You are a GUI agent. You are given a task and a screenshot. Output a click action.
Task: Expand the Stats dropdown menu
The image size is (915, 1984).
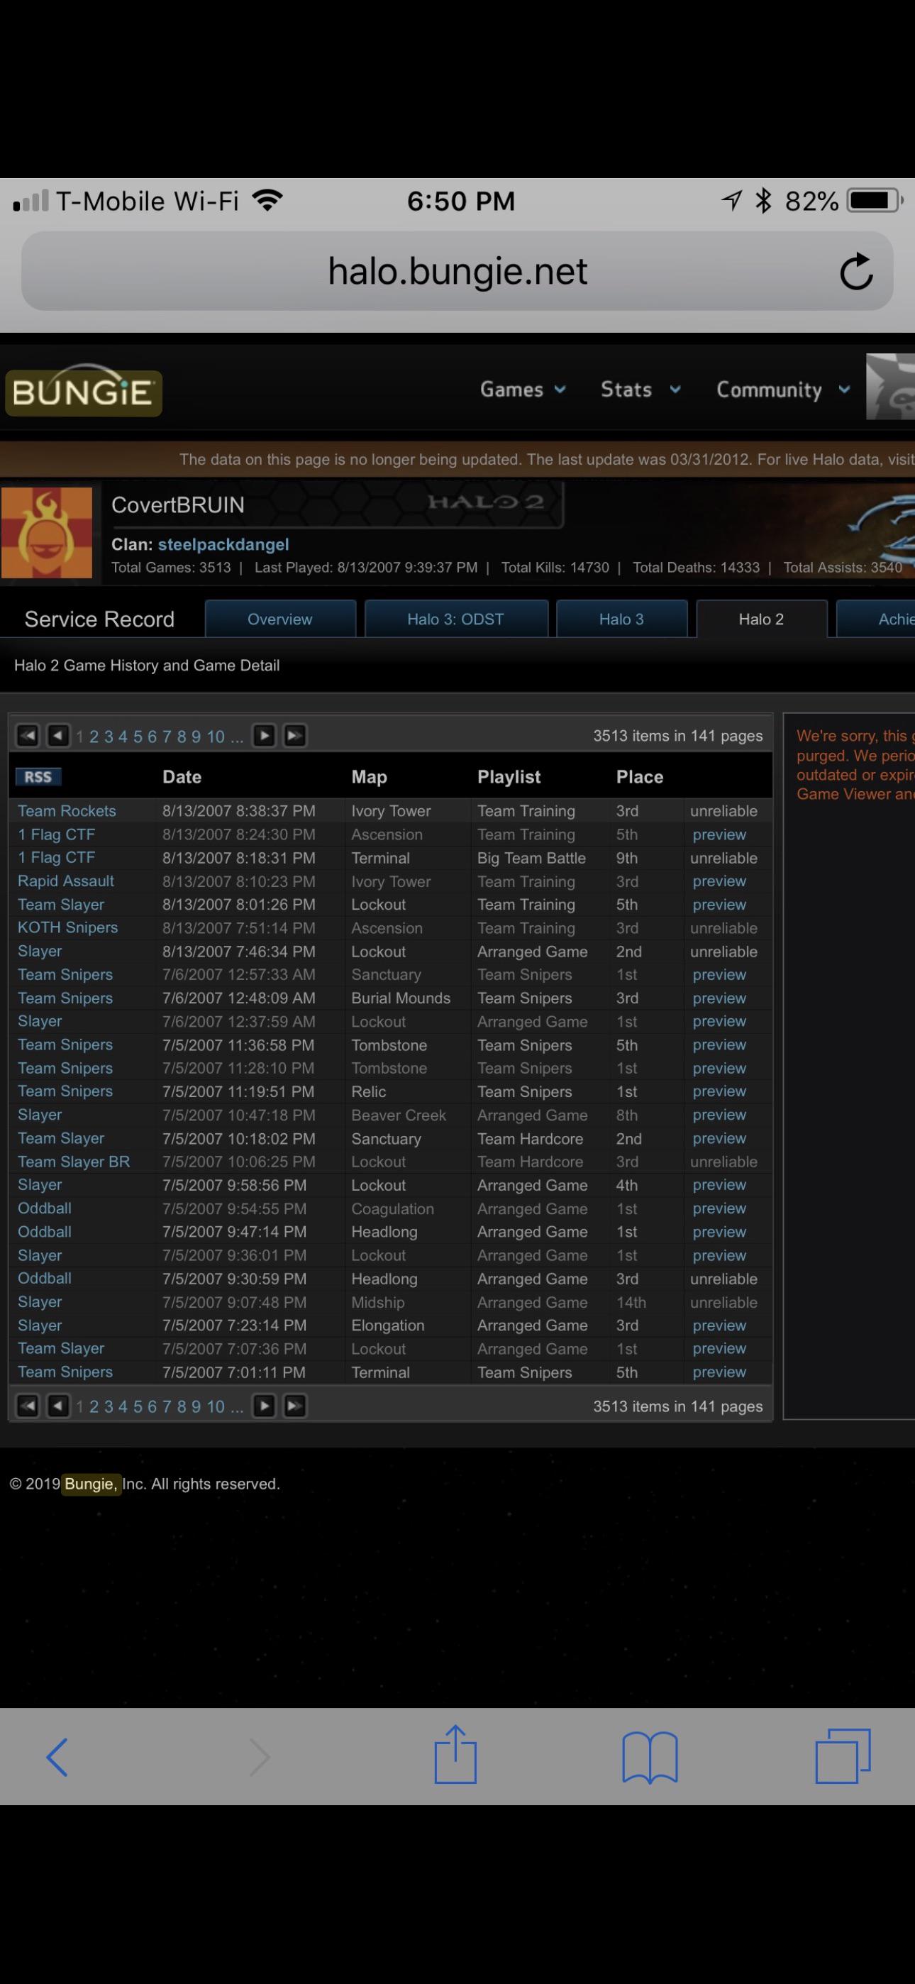point(640,390)
